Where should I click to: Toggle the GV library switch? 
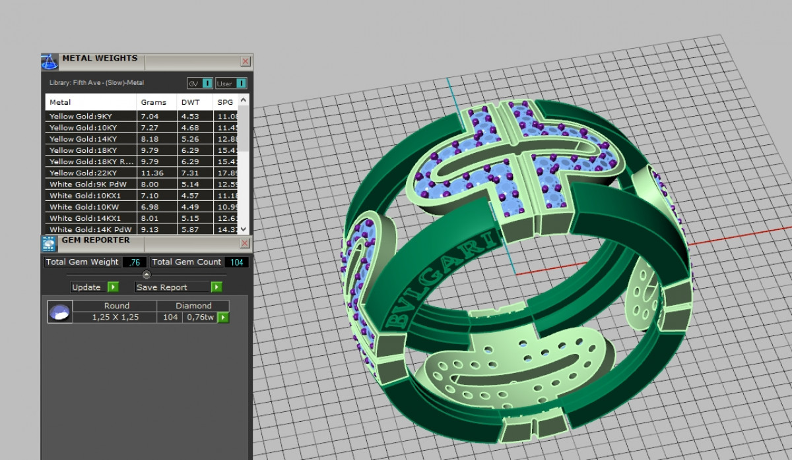click(207, 84)
